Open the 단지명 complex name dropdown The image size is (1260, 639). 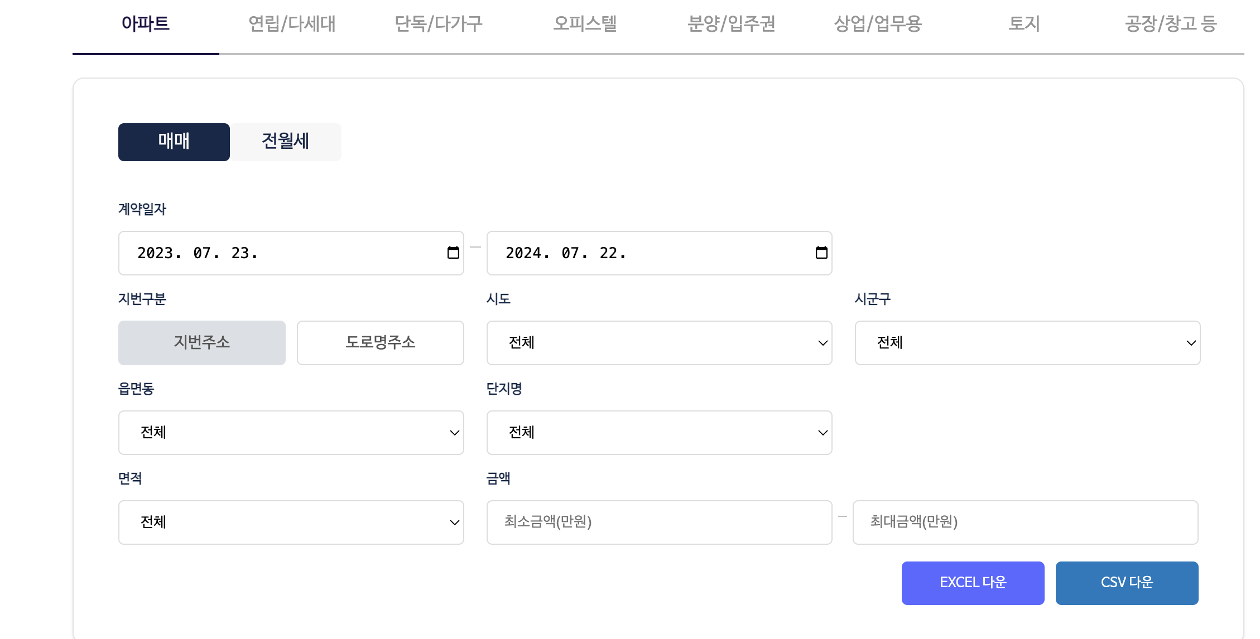coord(659,433)
